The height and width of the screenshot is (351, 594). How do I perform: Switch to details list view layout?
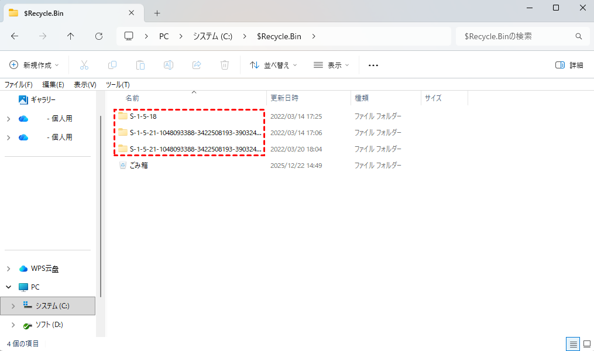(x=574, y=343)
